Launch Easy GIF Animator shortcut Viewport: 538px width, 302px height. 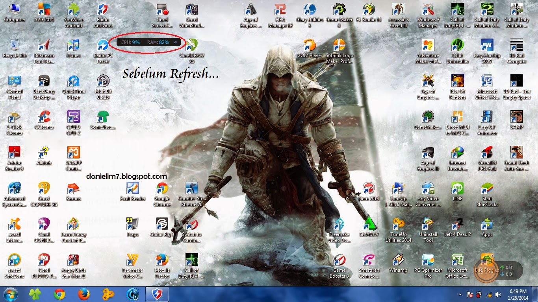click(x=487, y=123)
